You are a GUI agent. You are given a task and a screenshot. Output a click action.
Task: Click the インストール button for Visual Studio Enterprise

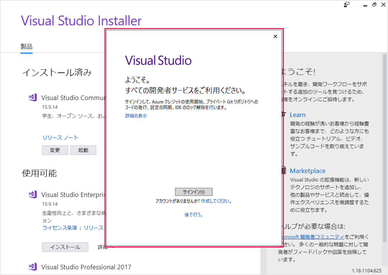coord(65,247)
